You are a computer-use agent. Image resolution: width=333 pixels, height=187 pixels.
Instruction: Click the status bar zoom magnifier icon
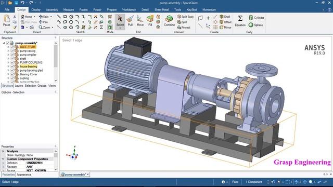click(311, 182)
